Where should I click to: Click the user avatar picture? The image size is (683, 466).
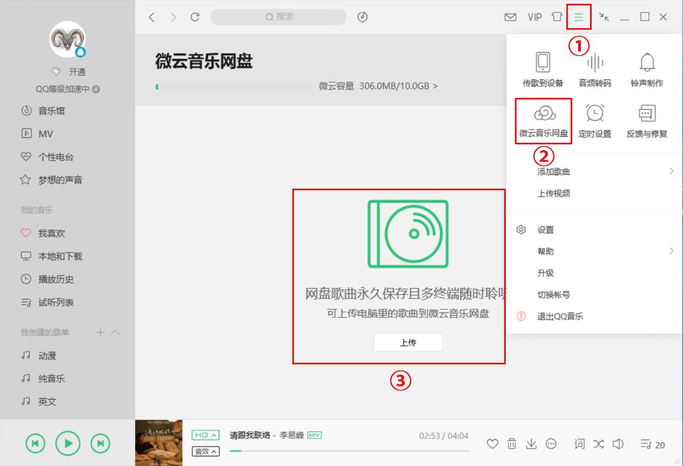point(68,39)
